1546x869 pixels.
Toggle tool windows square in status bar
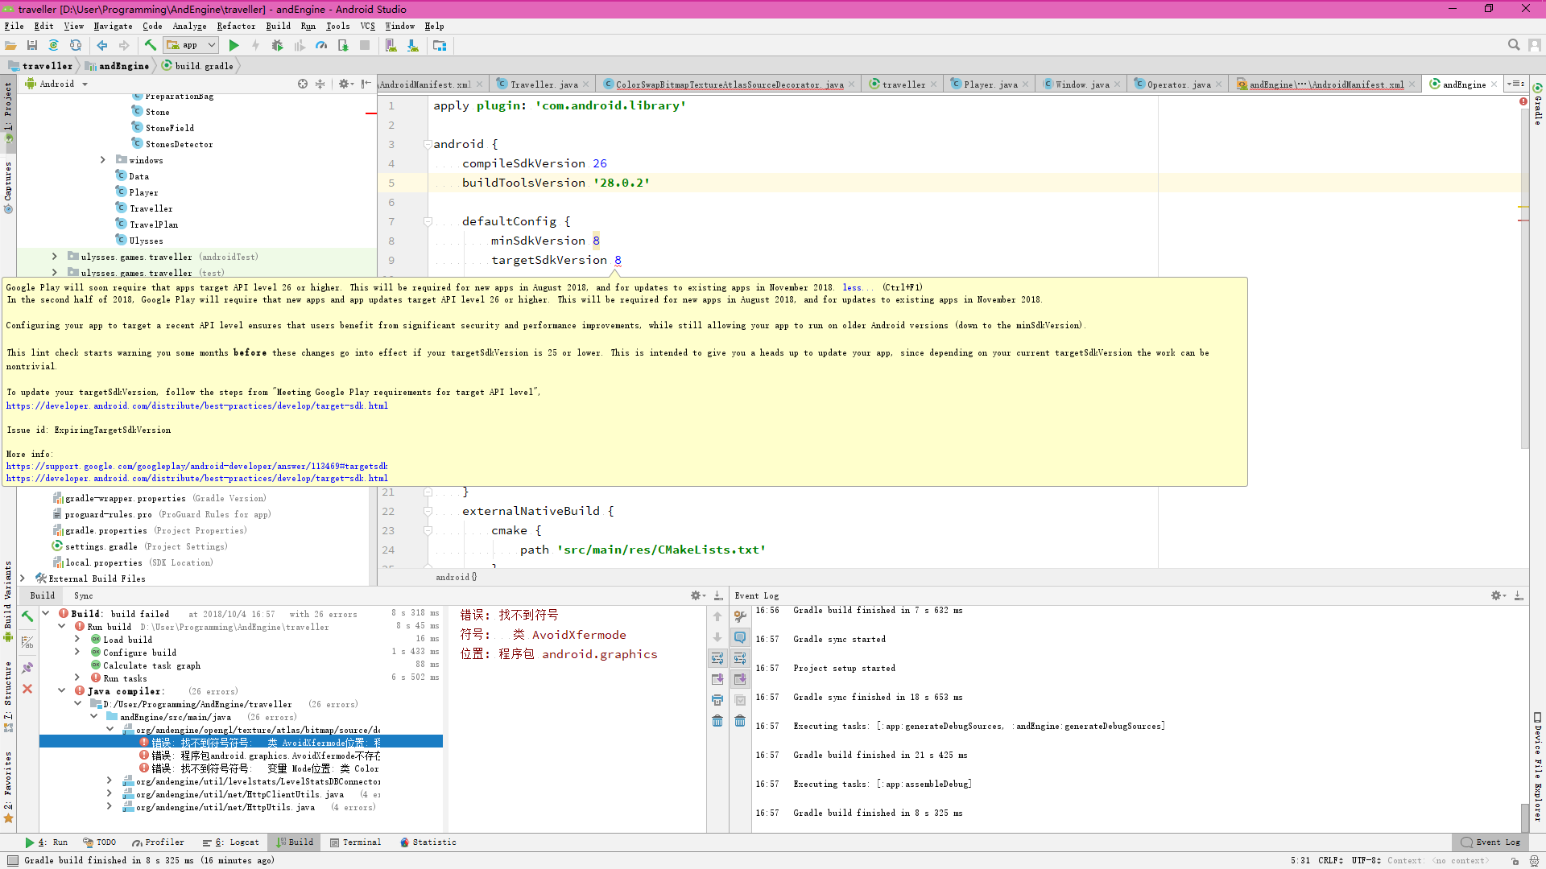(12, 860)
